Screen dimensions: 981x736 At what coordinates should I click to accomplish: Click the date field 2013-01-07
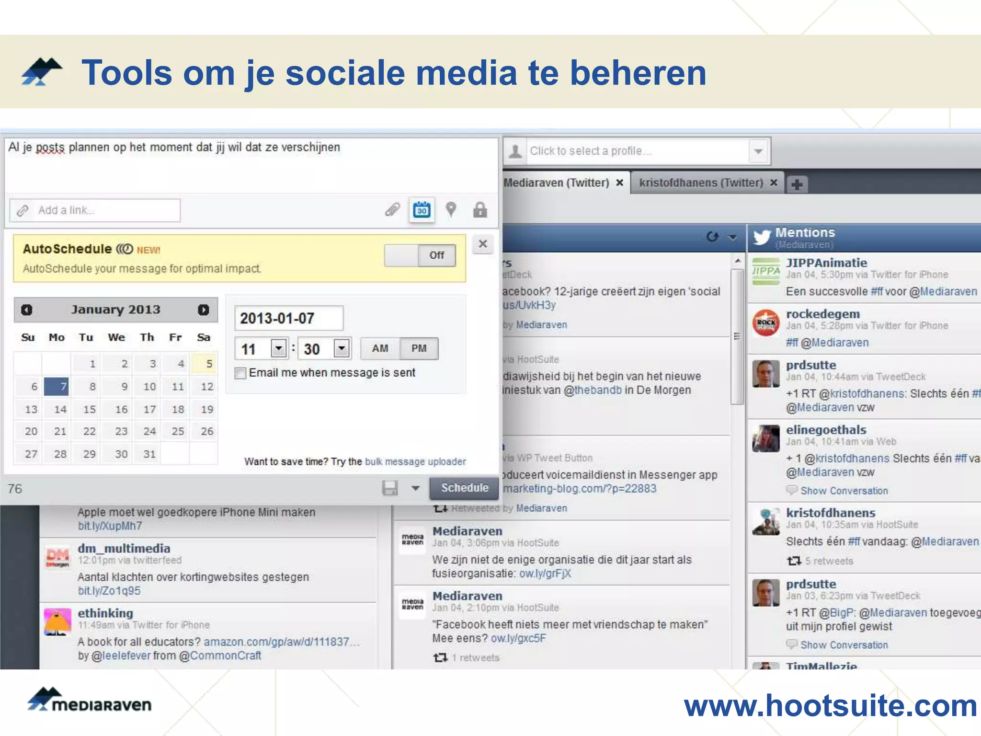tap(289, 318)
